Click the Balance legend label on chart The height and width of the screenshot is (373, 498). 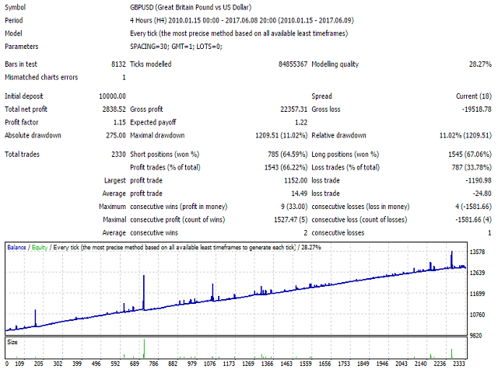pyautogui.click(x=18, y=248)
